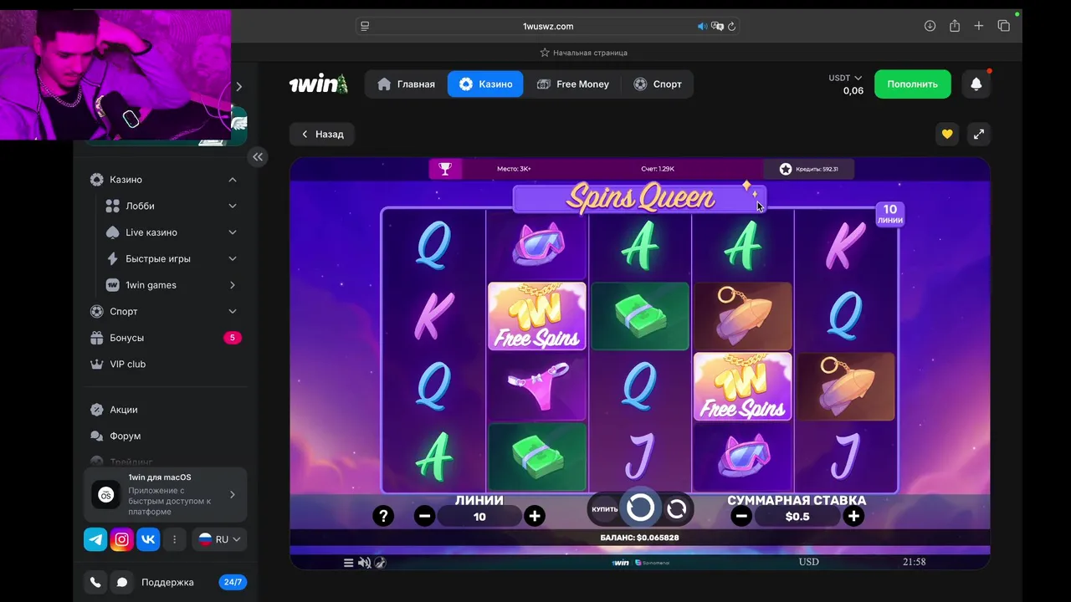Viewport: 1071px width, 602px height.
Task: Reload the page
Action: point(731,26)
